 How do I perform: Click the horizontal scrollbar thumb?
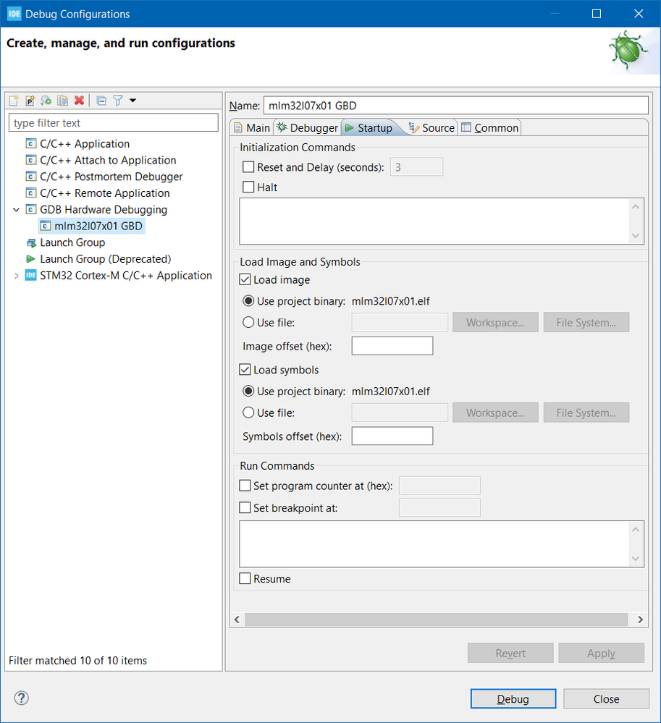pos(437,620)
